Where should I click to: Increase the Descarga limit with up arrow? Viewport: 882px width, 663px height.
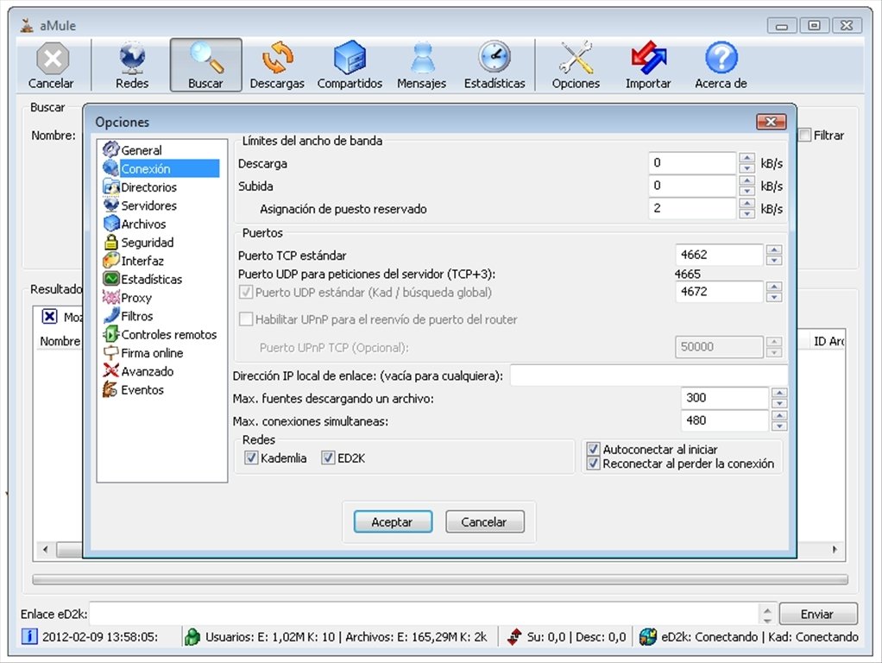747,158
